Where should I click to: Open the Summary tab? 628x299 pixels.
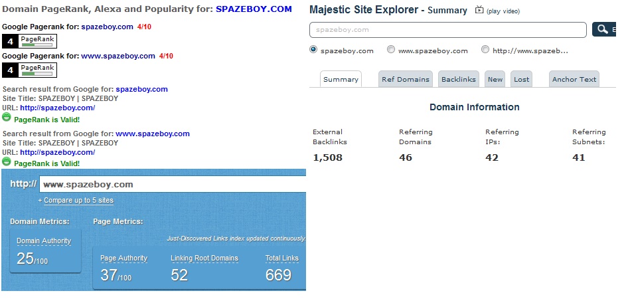(x=341, y=79)
